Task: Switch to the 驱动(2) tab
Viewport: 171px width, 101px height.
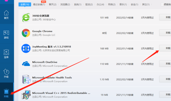Action: coord(89,4)
